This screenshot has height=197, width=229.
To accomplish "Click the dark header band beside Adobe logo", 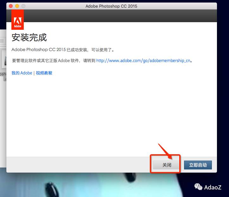I will [x=120, y=16].
